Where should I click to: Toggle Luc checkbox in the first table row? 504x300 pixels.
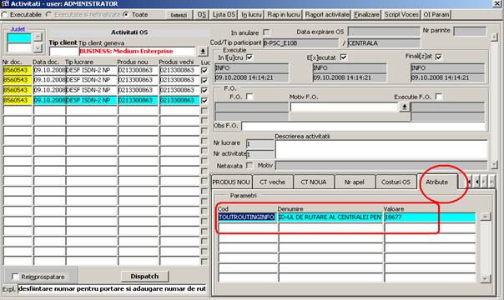pyautogui.click(x=204, y=70)
